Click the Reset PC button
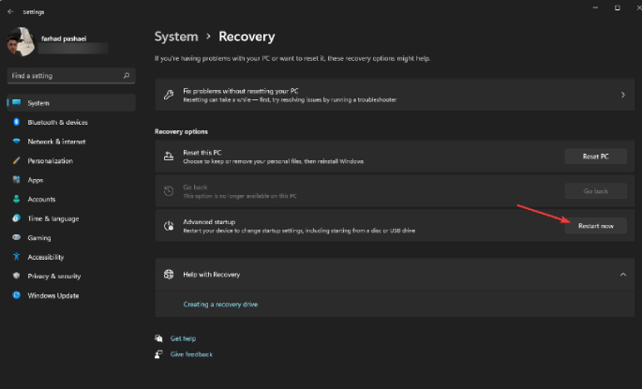Viewport: 642px width, 389px height. (595, 157)
